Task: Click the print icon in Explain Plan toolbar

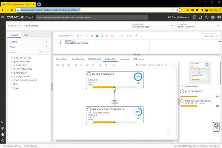Action: pos(63,65)
